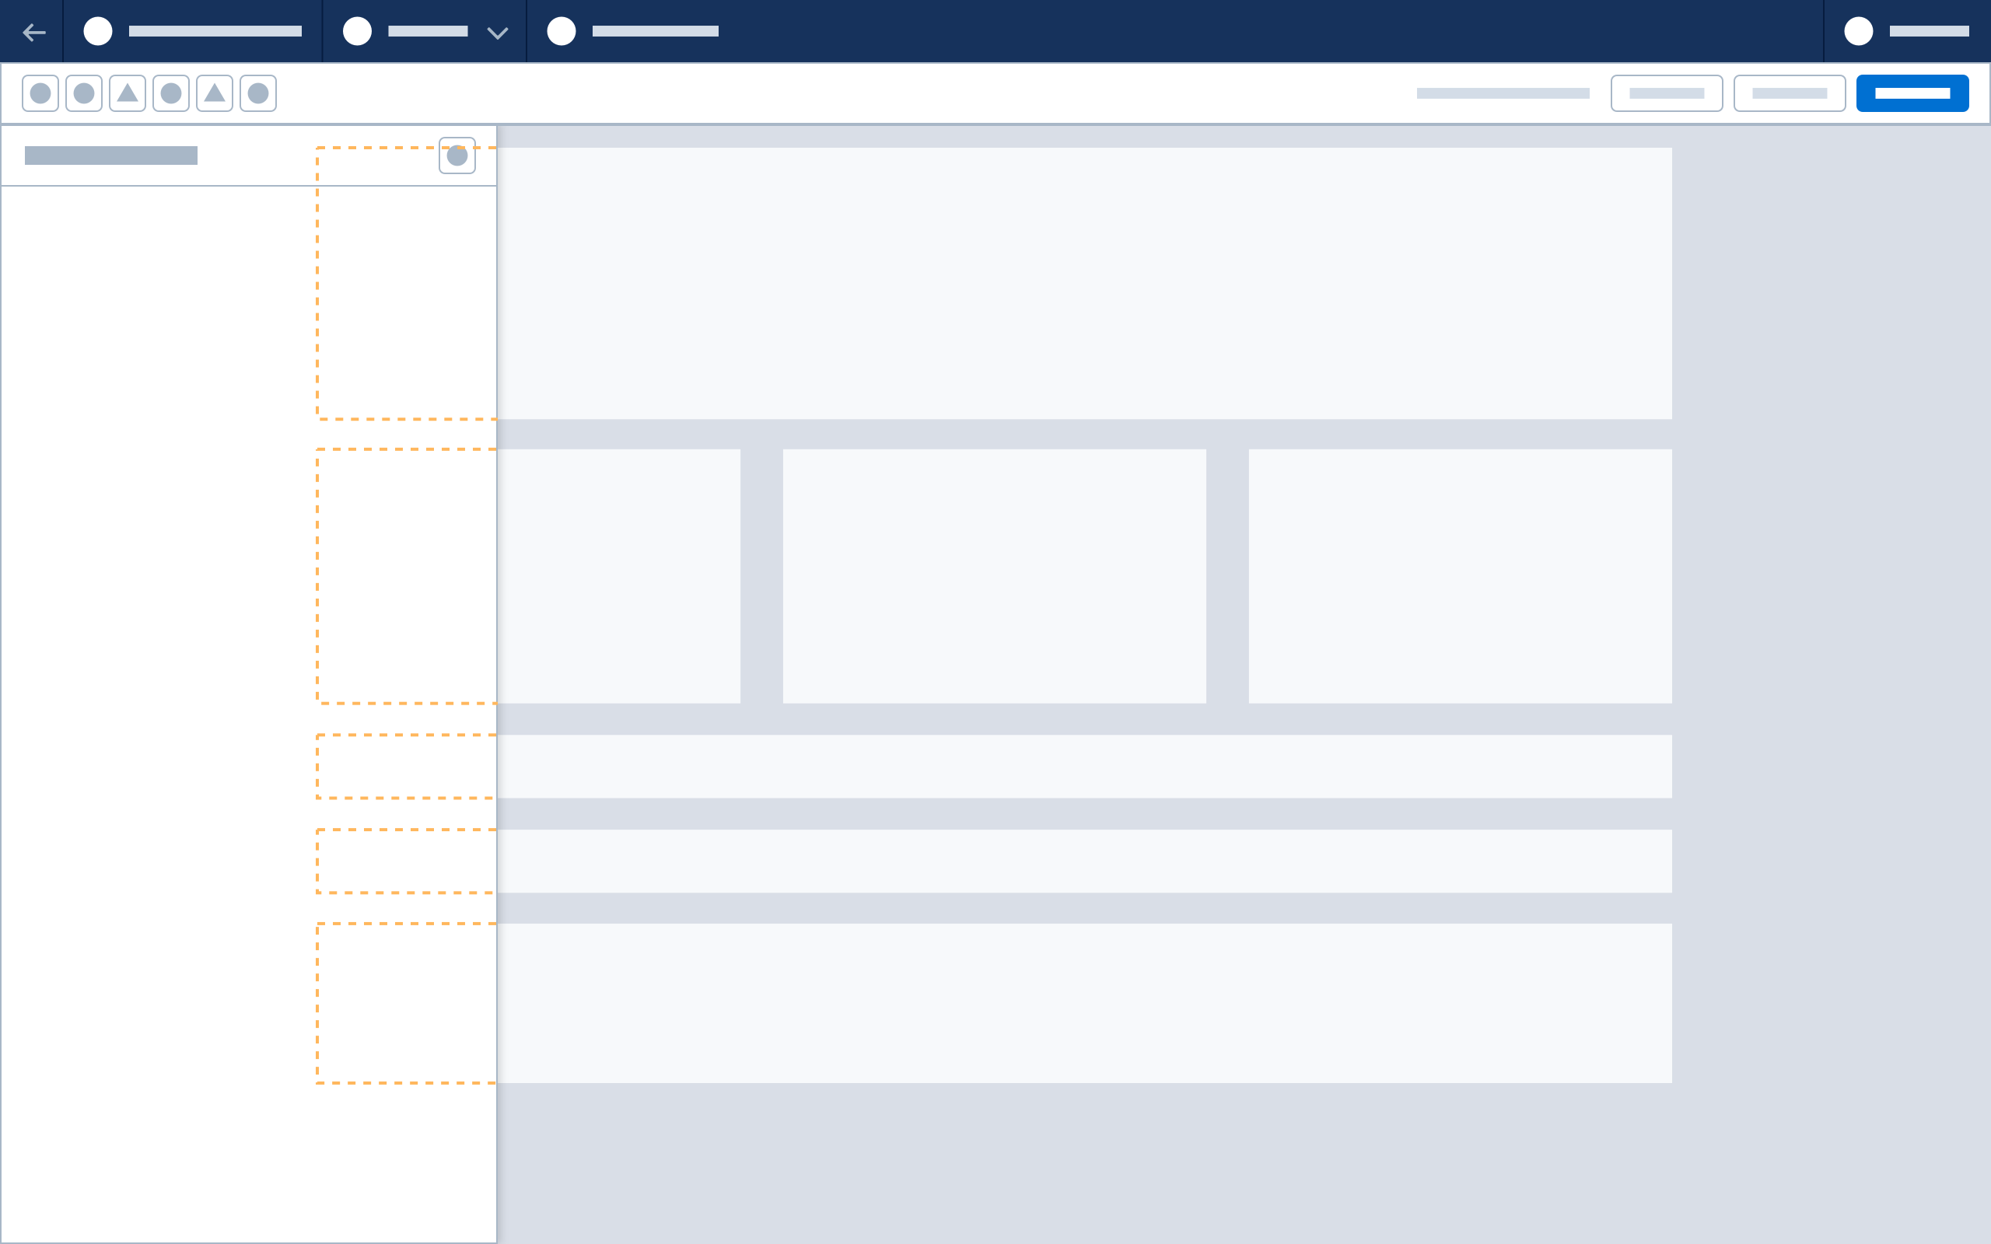Click the avatar circle in the middle header section
This screenshot has height=1244, width=1991.
(356, 31)
